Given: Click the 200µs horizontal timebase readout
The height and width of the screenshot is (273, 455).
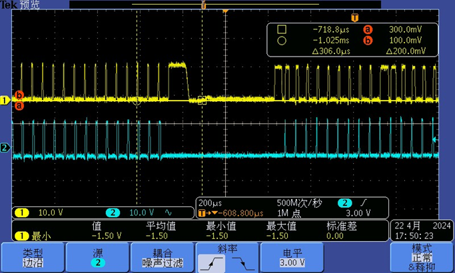Looking at the screenshot, I should [x=211, y=202].
